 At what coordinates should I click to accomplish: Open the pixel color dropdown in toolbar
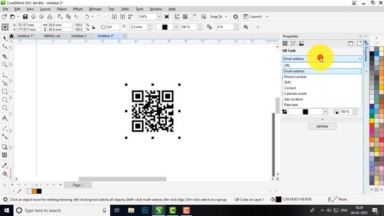pos(176,27)
